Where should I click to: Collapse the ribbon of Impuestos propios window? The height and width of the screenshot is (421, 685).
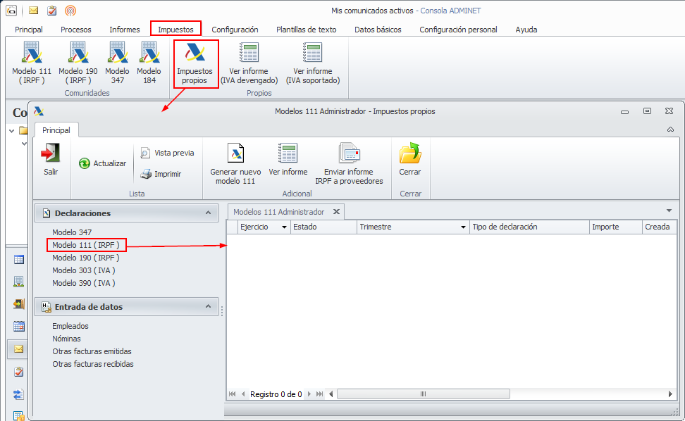(x=671, y=130)
